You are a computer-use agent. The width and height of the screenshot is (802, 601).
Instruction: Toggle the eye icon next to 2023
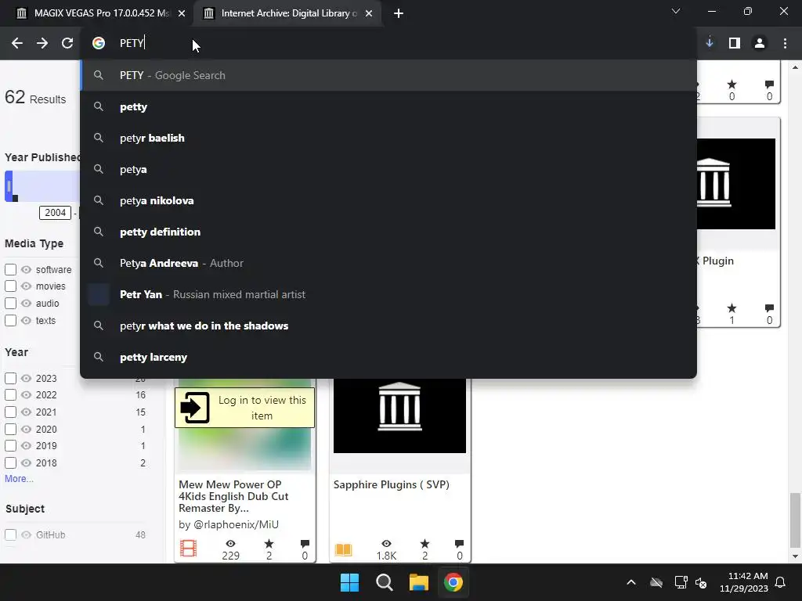coord(26,378)
